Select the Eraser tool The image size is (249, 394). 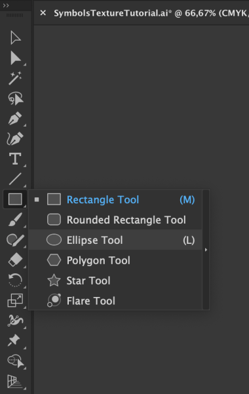(15, 260)
